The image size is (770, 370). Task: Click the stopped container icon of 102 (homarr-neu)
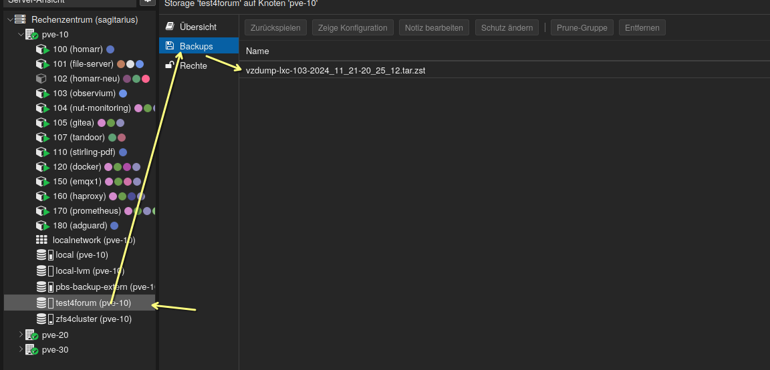click(x=42, y=79)
